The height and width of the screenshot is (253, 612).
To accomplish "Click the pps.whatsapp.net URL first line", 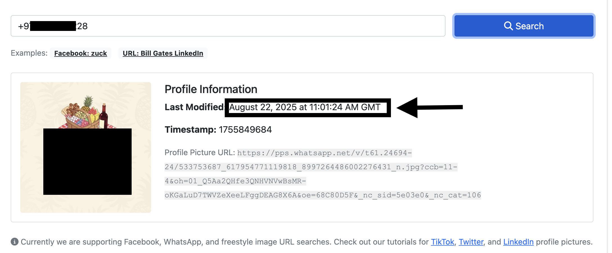I will 325,153.
